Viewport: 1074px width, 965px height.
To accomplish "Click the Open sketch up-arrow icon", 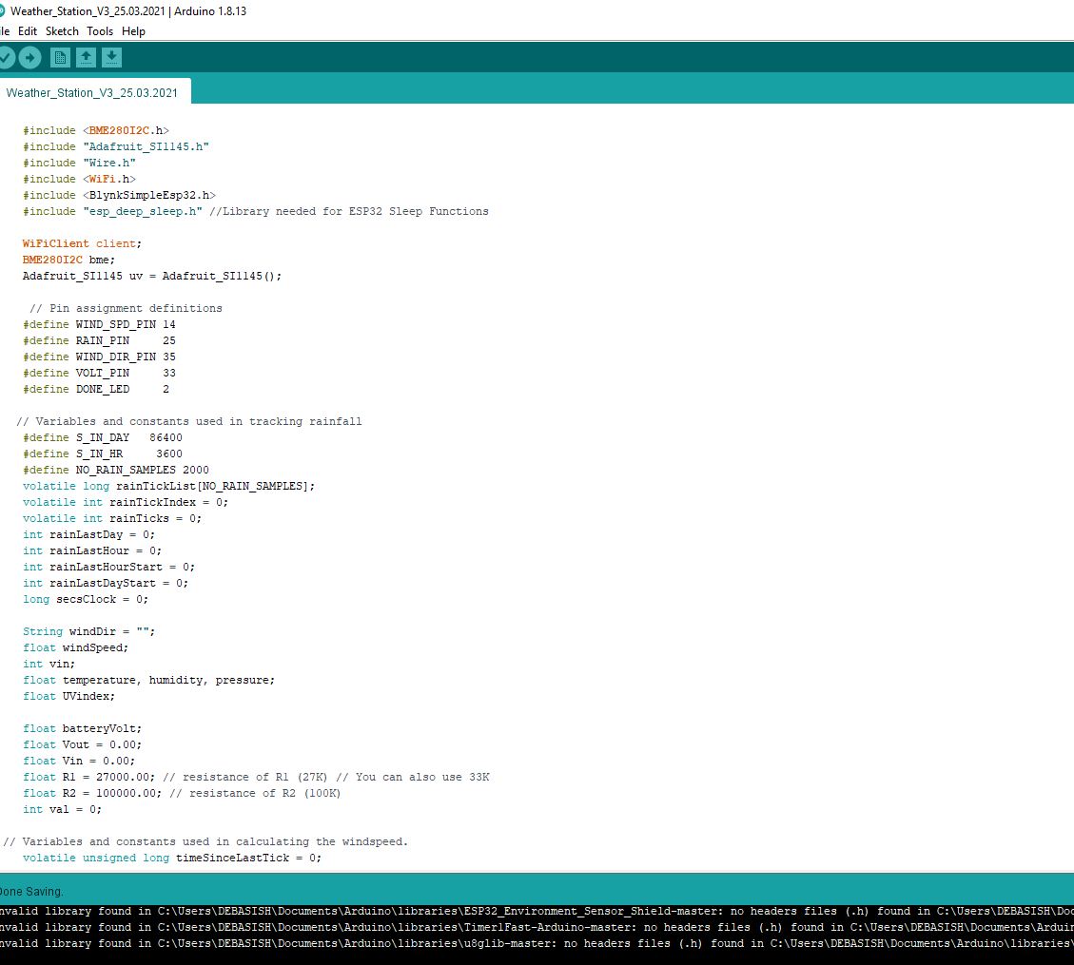I will click(86, 58).
